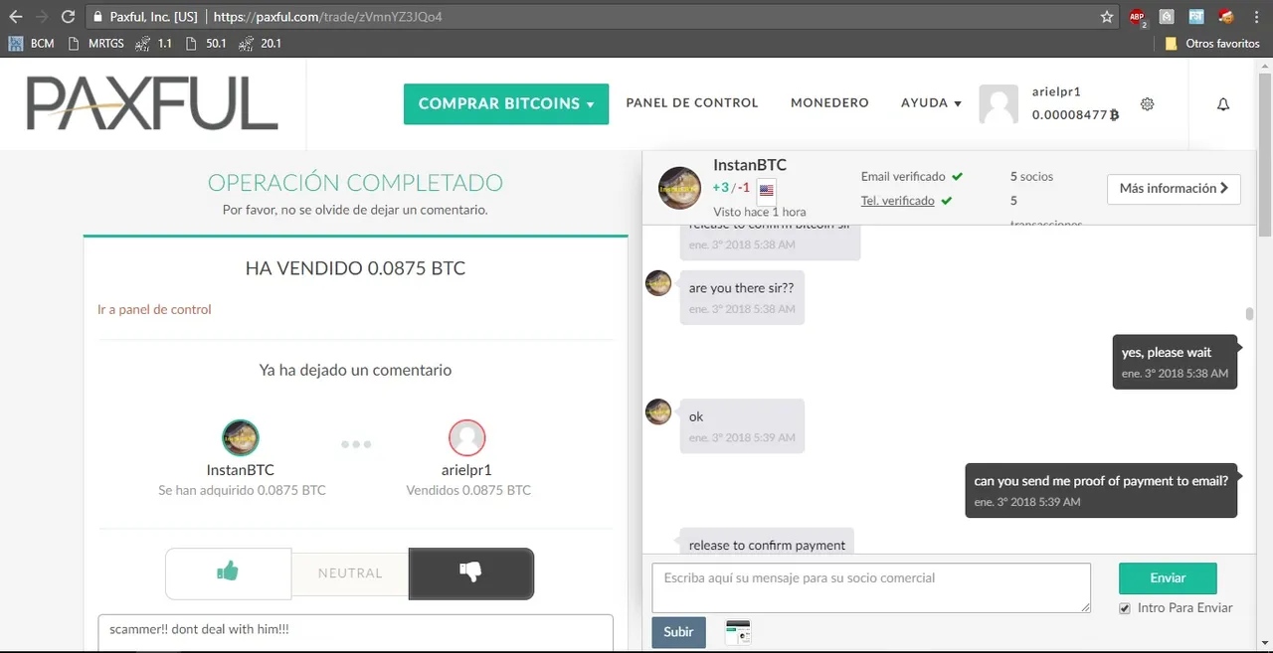The width and height of the screenshot is (1273, 653).
Task: Open account settings gear icon
Action: [x=1147, y=104]
